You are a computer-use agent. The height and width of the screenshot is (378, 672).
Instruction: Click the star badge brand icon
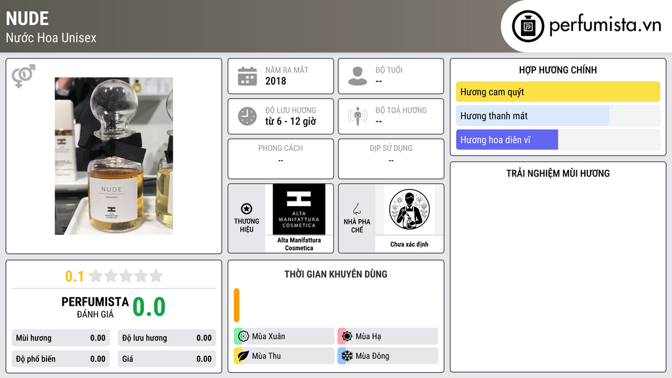[247, 209]
